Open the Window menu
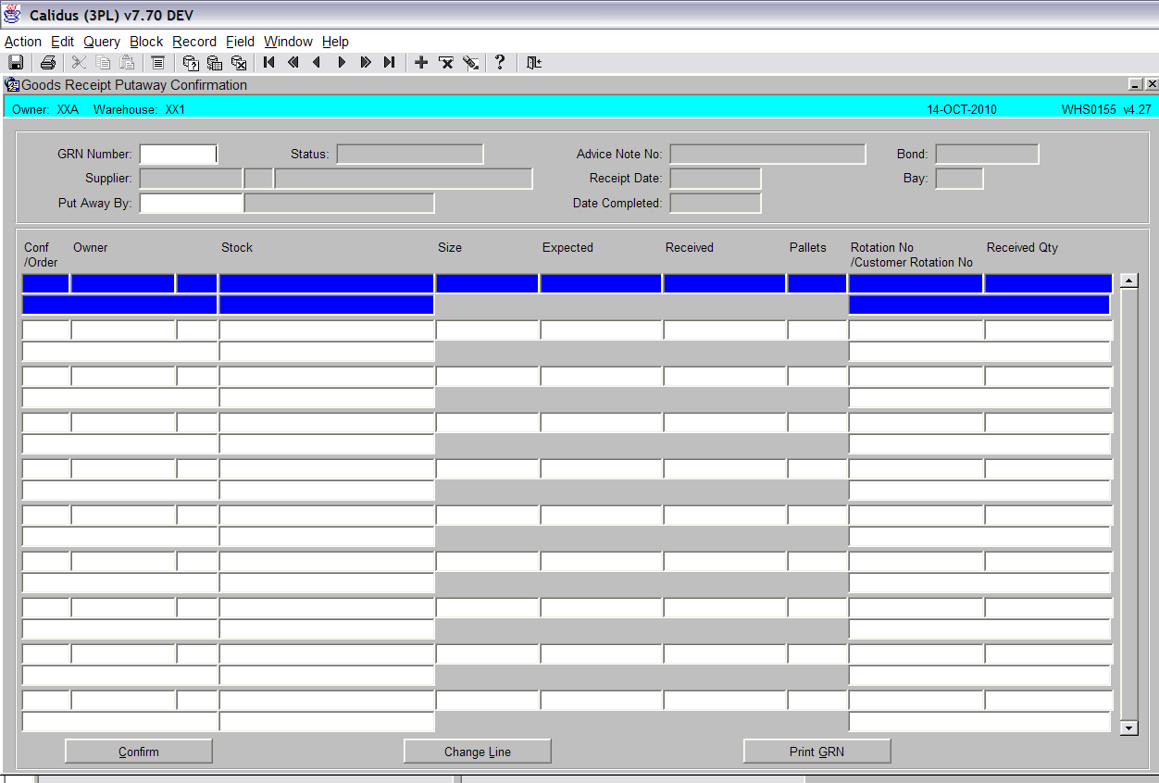The image size is (1159, 783). [x=288, y=42]
